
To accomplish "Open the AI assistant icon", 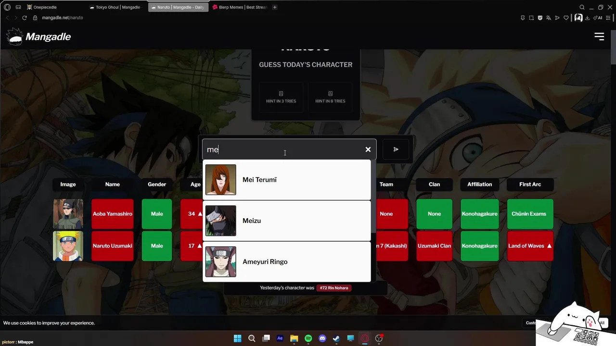I will [598, 18].
